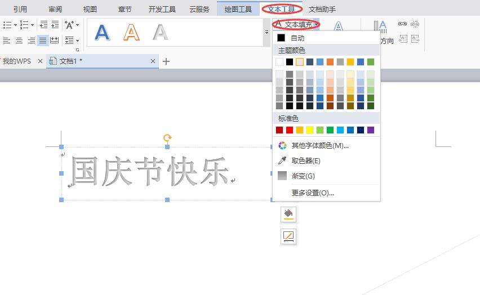Center align the text
The height and width of the screenshot is (295, 480).
19,40
